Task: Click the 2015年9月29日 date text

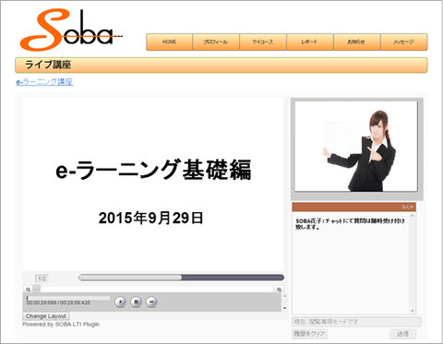Action: click(x=150, y=218)
